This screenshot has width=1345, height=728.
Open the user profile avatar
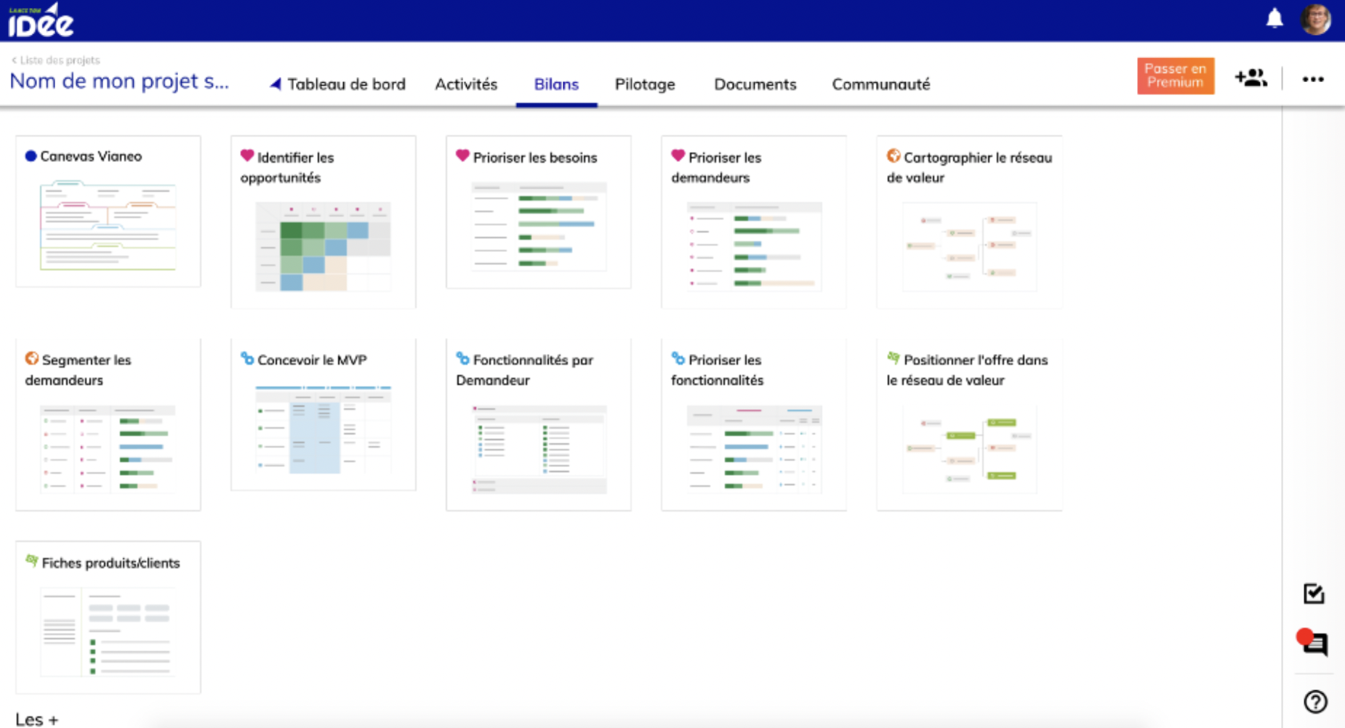[1316, 19]
